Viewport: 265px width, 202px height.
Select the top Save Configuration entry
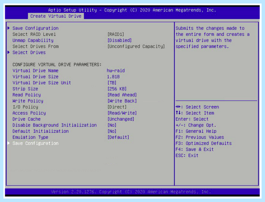coord(35,28)
